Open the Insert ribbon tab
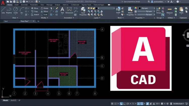Viewport: 189px width, 106px height. point(17,5)
